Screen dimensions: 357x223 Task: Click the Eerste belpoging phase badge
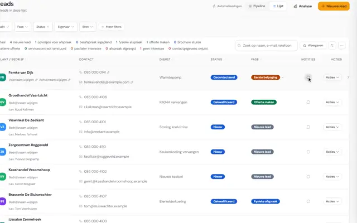click(x=266, y=77)
